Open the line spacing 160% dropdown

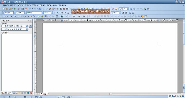point(120,13)
